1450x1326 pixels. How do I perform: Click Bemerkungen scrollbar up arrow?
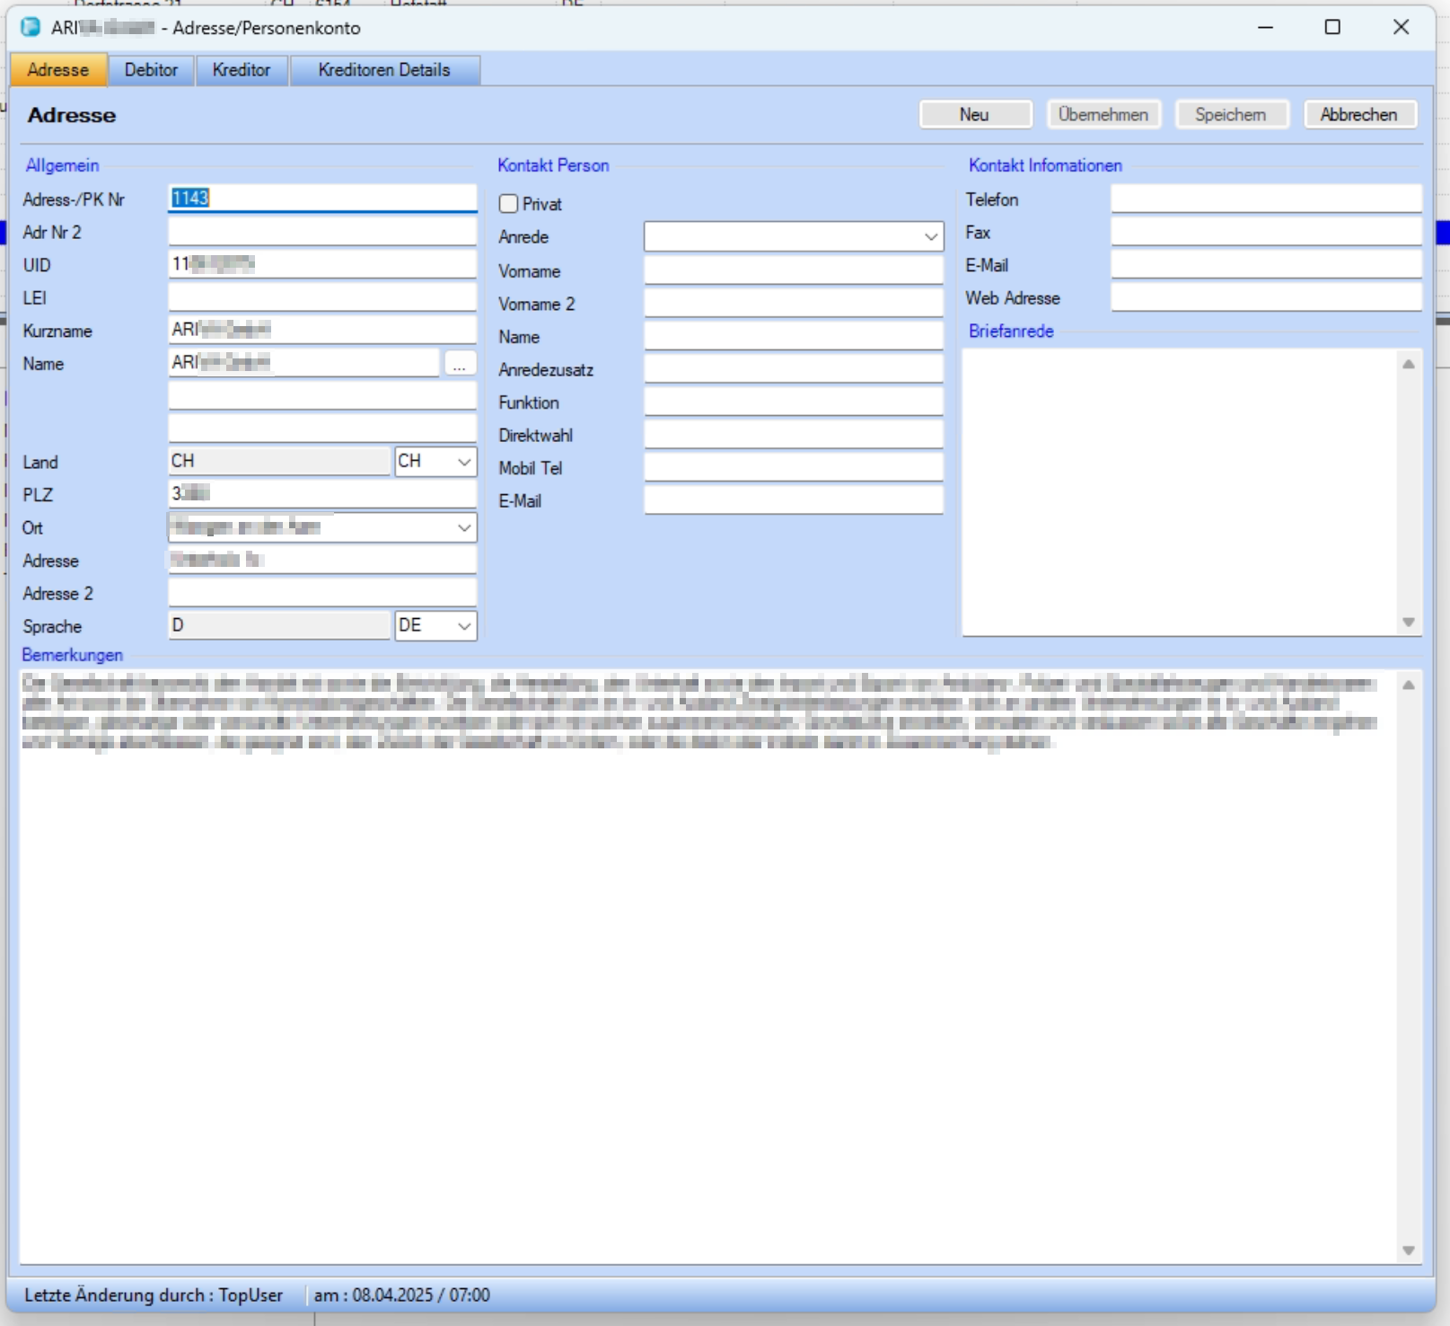tap(1409, 685)
